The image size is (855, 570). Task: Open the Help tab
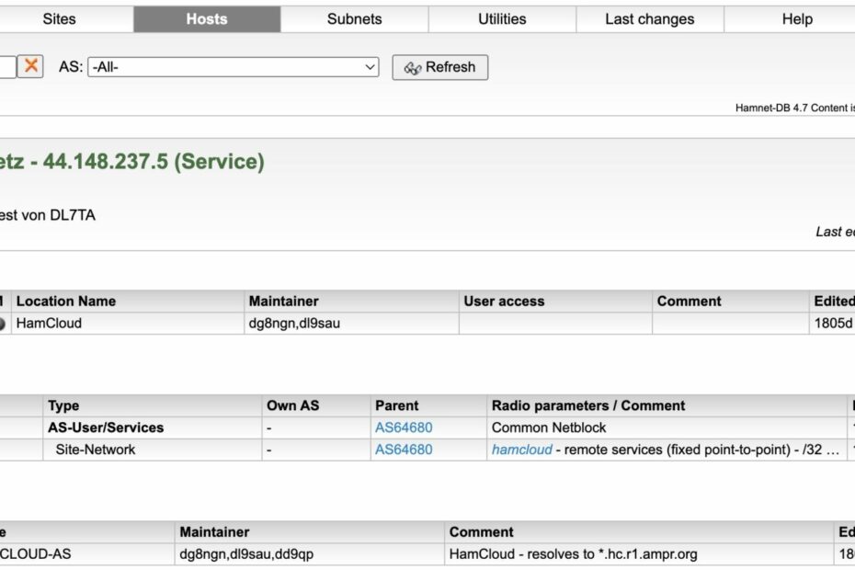pyautogui.click(x=796, y=18)
